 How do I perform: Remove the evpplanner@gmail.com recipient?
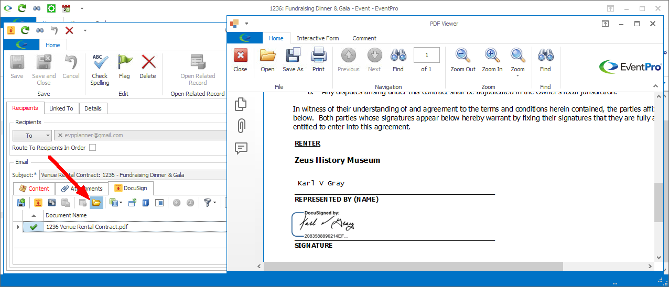coord(60,135)
